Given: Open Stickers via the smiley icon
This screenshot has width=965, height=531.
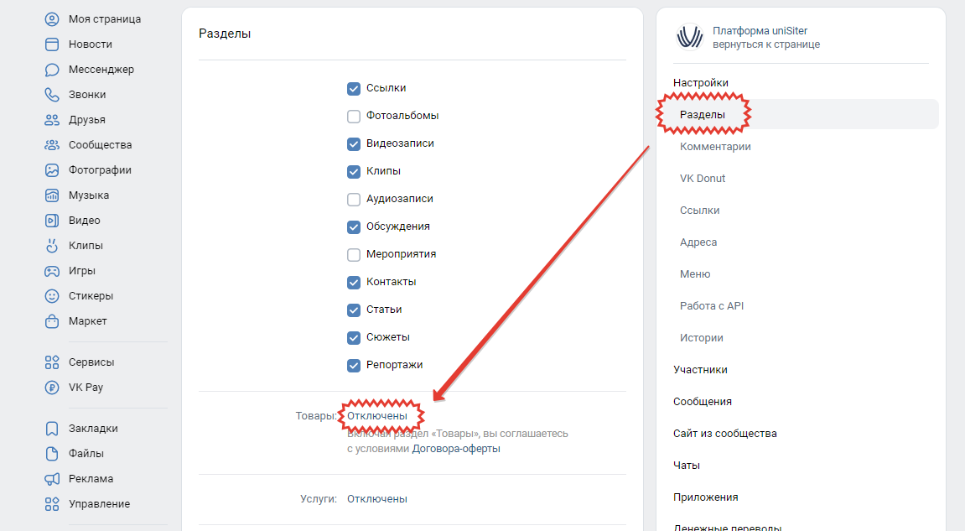Looking at the screenshot, I should click(52, 296).
